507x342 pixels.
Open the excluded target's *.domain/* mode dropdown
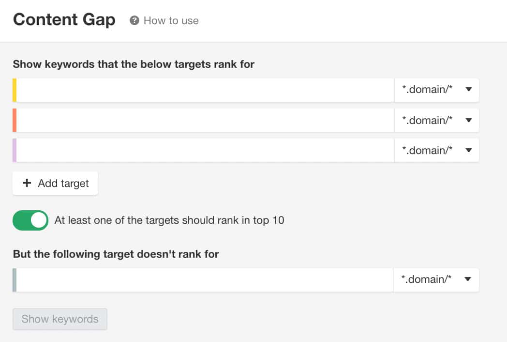point(436,280)
